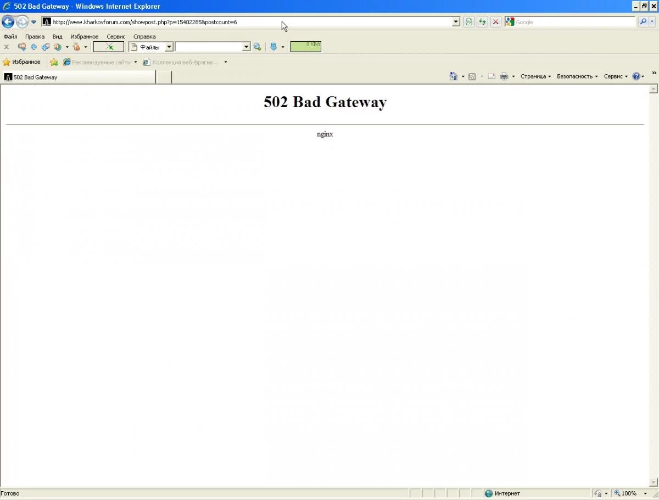This screenshot has height=500, width=659.
Task: Click the Print icon
Action: click(x=504, y=76)
